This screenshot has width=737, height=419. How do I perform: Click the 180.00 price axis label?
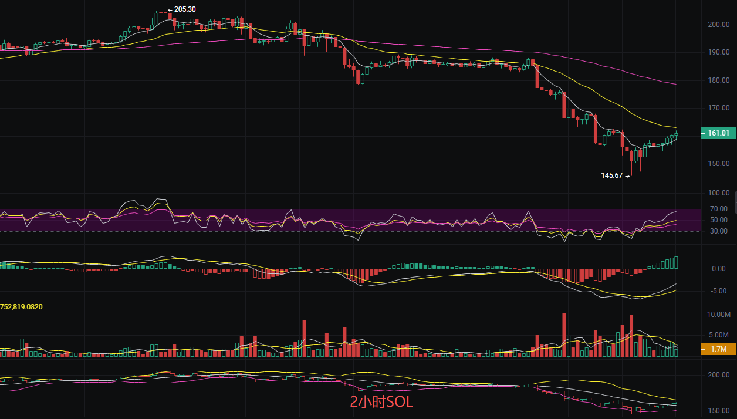(718, 80)
